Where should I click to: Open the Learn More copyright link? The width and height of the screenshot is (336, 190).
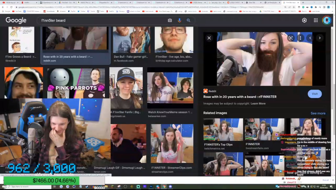258,104
